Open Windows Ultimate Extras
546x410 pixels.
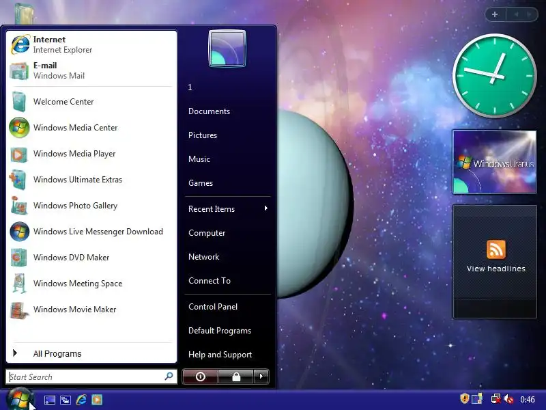[91, 180]
